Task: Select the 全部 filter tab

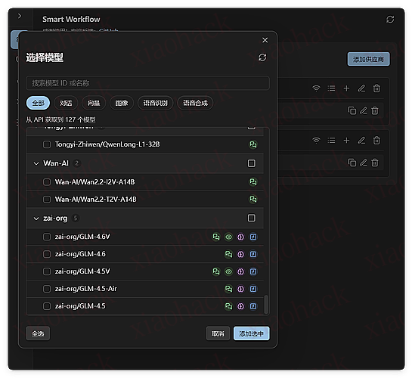Action: click(x=38, y=103)
